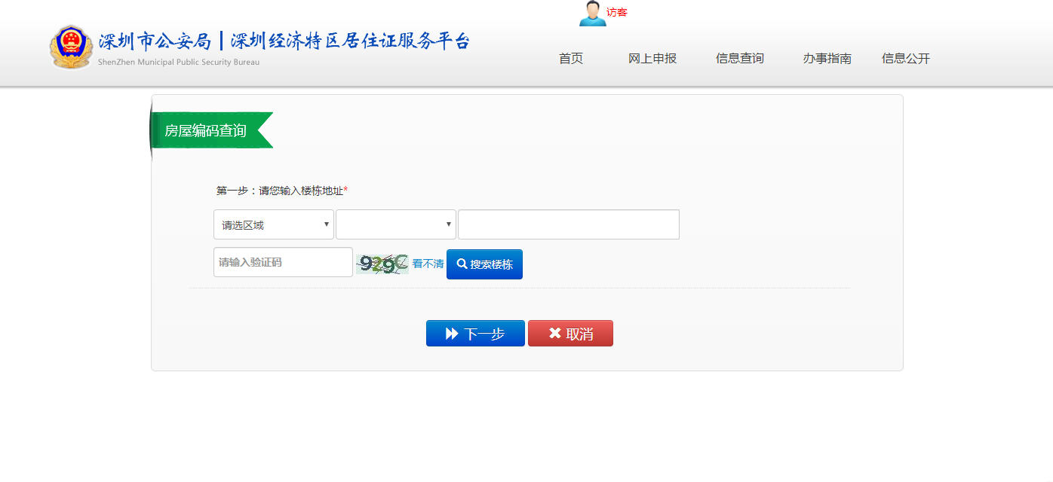
Task: Click the police badge emblem logo
Action: 71,47
